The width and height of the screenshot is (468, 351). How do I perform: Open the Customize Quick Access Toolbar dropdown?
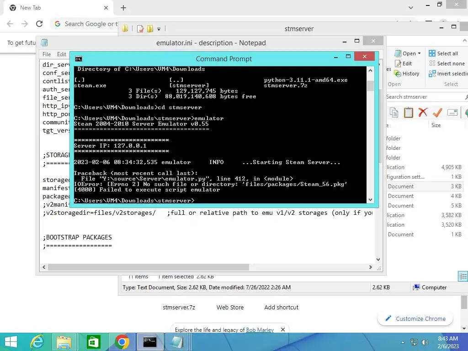(159, 29)
